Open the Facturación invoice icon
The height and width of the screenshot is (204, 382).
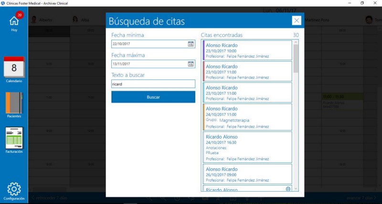point(14,138)
